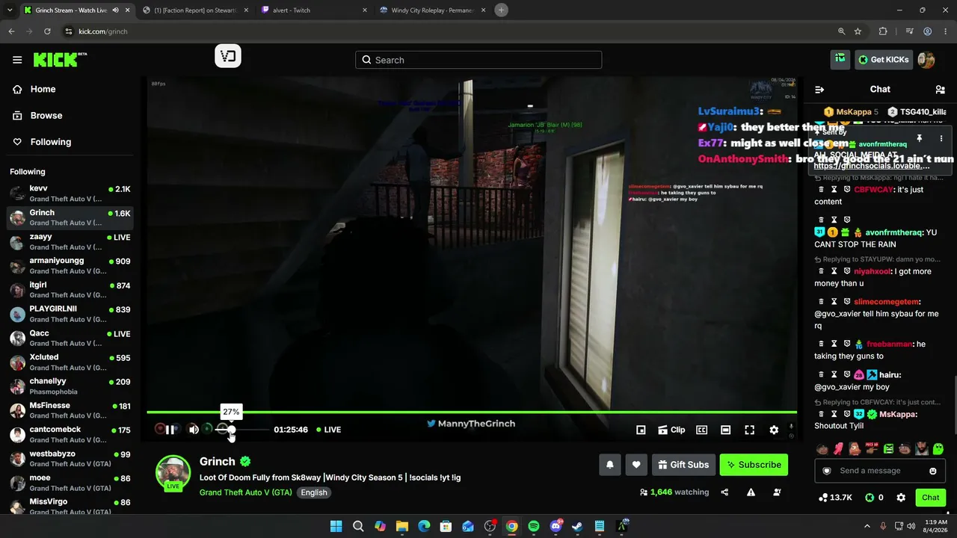Create a Clip of the stream
The height and width of the screenshot is (538, 957).
671,430
